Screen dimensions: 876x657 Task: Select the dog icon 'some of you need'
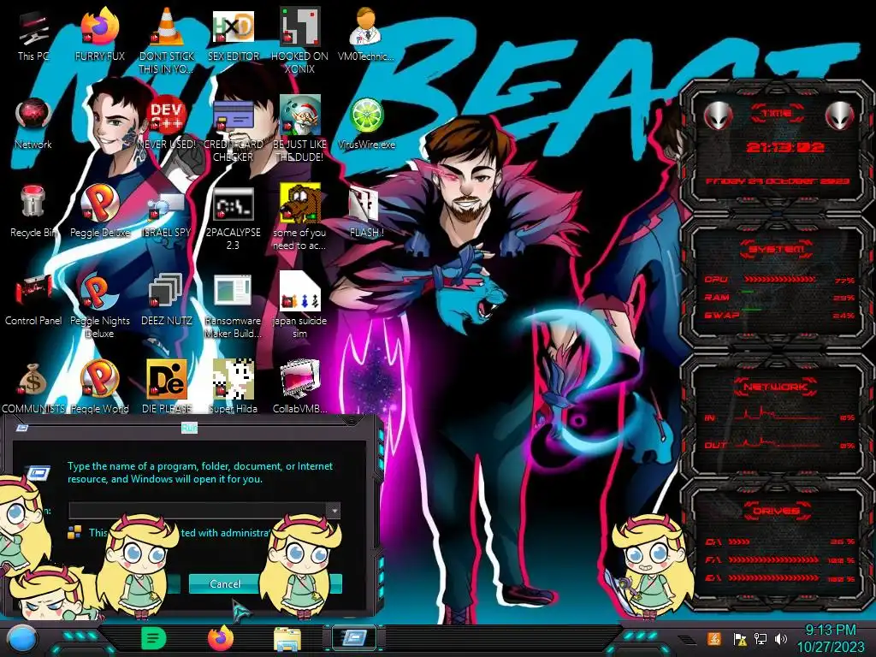[x=299, y=202]
